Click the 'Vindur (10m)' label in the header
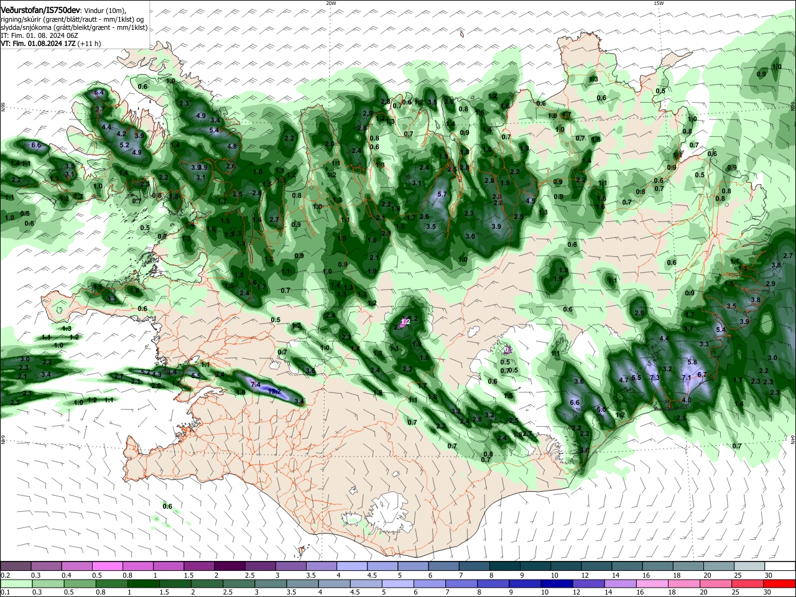The image size is (796, 597). [x=104, y=11]
